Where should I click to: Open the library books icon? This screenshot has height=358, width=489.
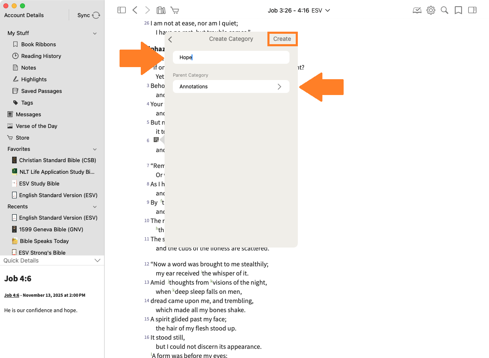161,10
